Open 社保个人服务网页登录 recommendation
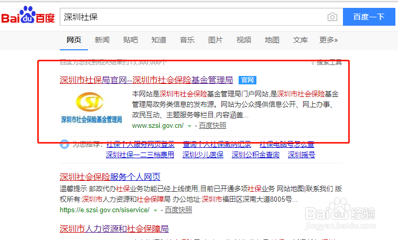This screenshot has width=398, height=240. click(x=141, y=144)
